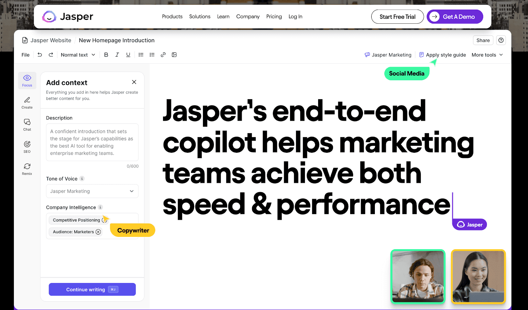Click the Tone of Voice info icon

82,178
